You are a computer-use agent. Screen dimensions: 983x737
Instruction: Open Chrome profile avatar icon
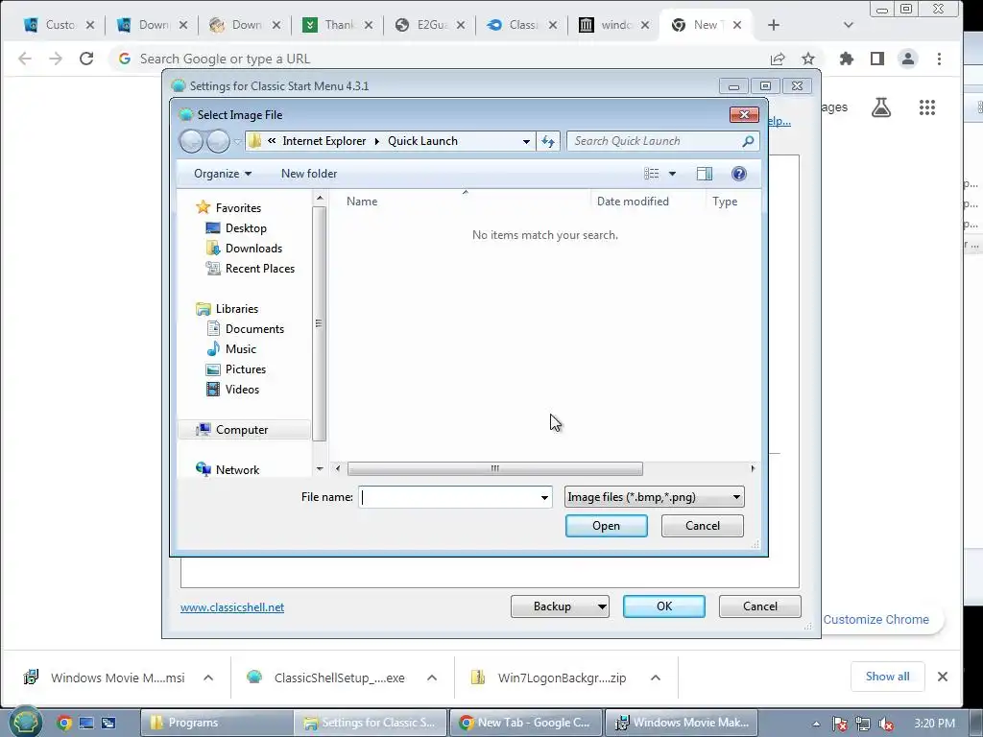[x=908, y=59]
